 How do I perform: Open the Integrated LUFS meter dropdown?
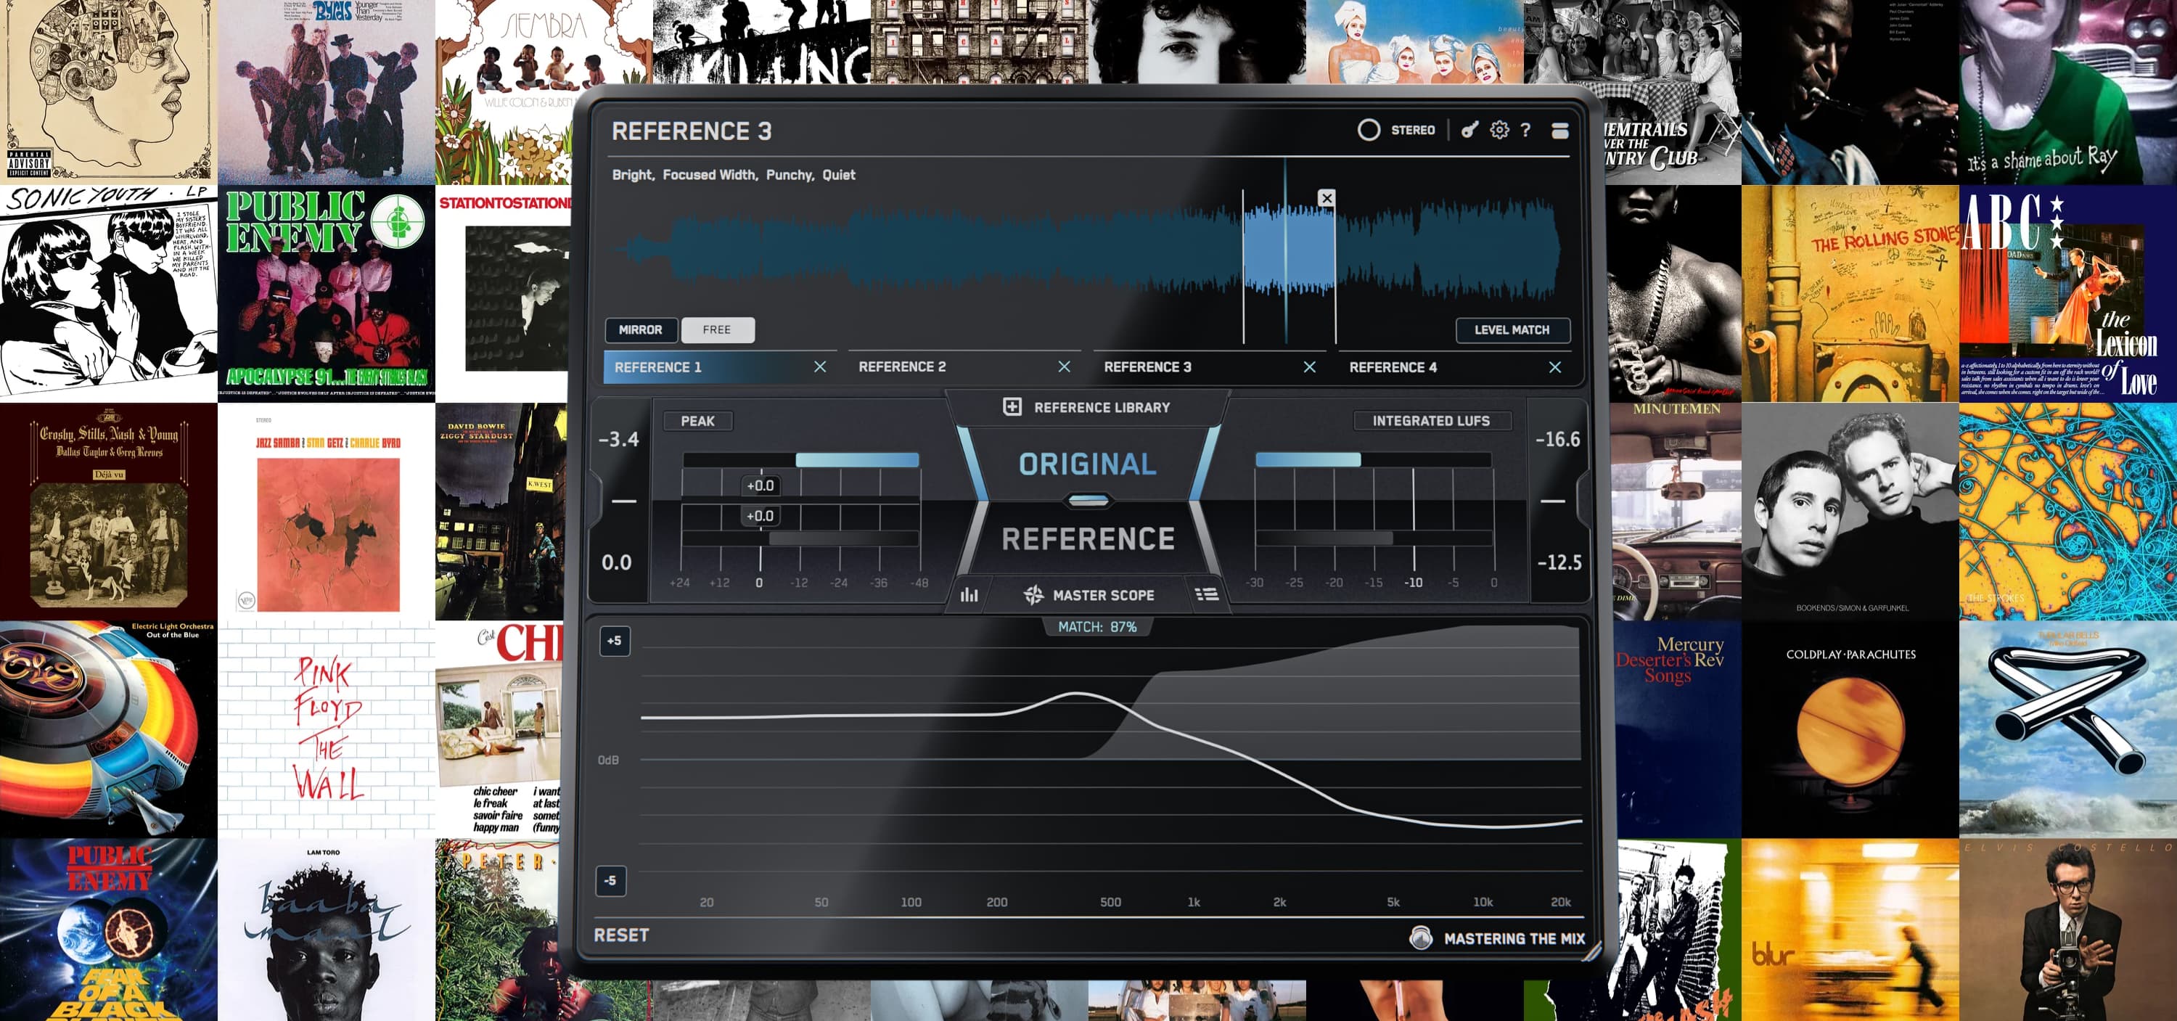click(x=1431, y=421)
